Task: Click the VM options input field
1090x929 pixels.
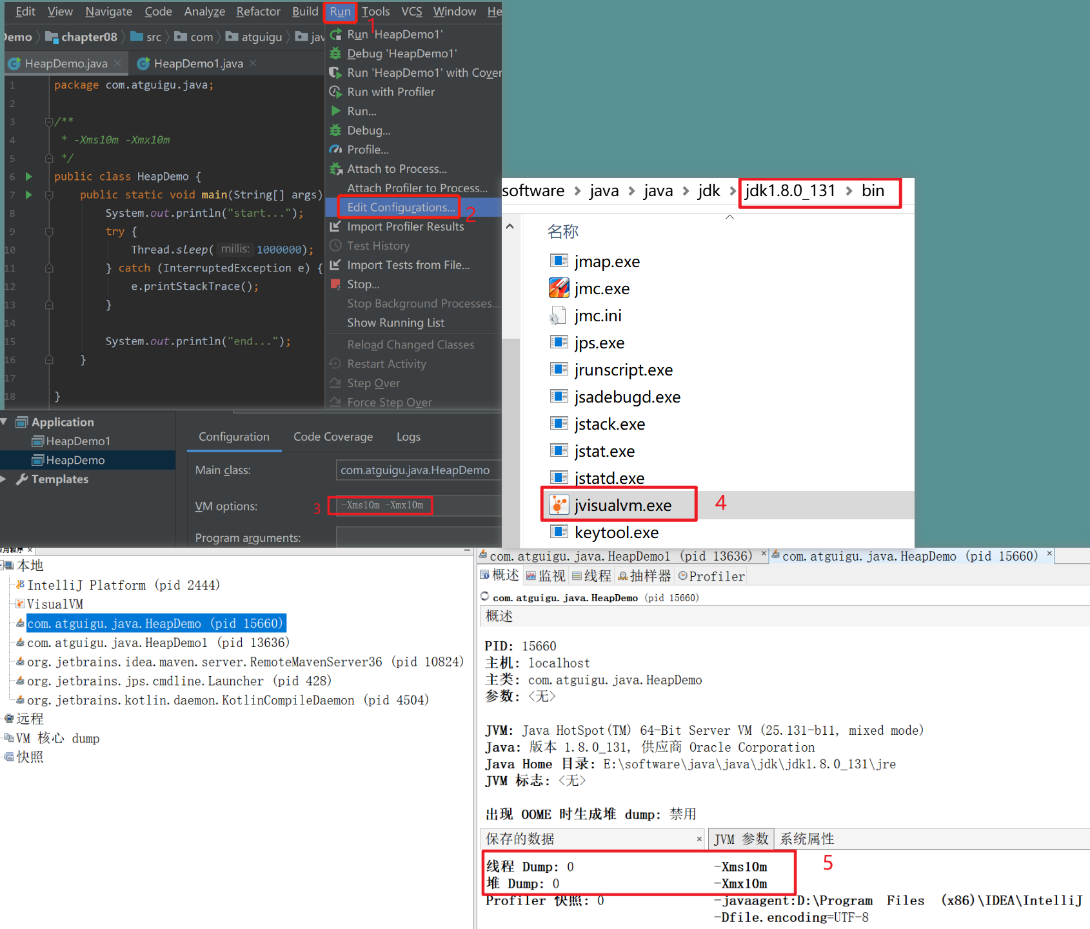Action: click(x=419, y=505)
